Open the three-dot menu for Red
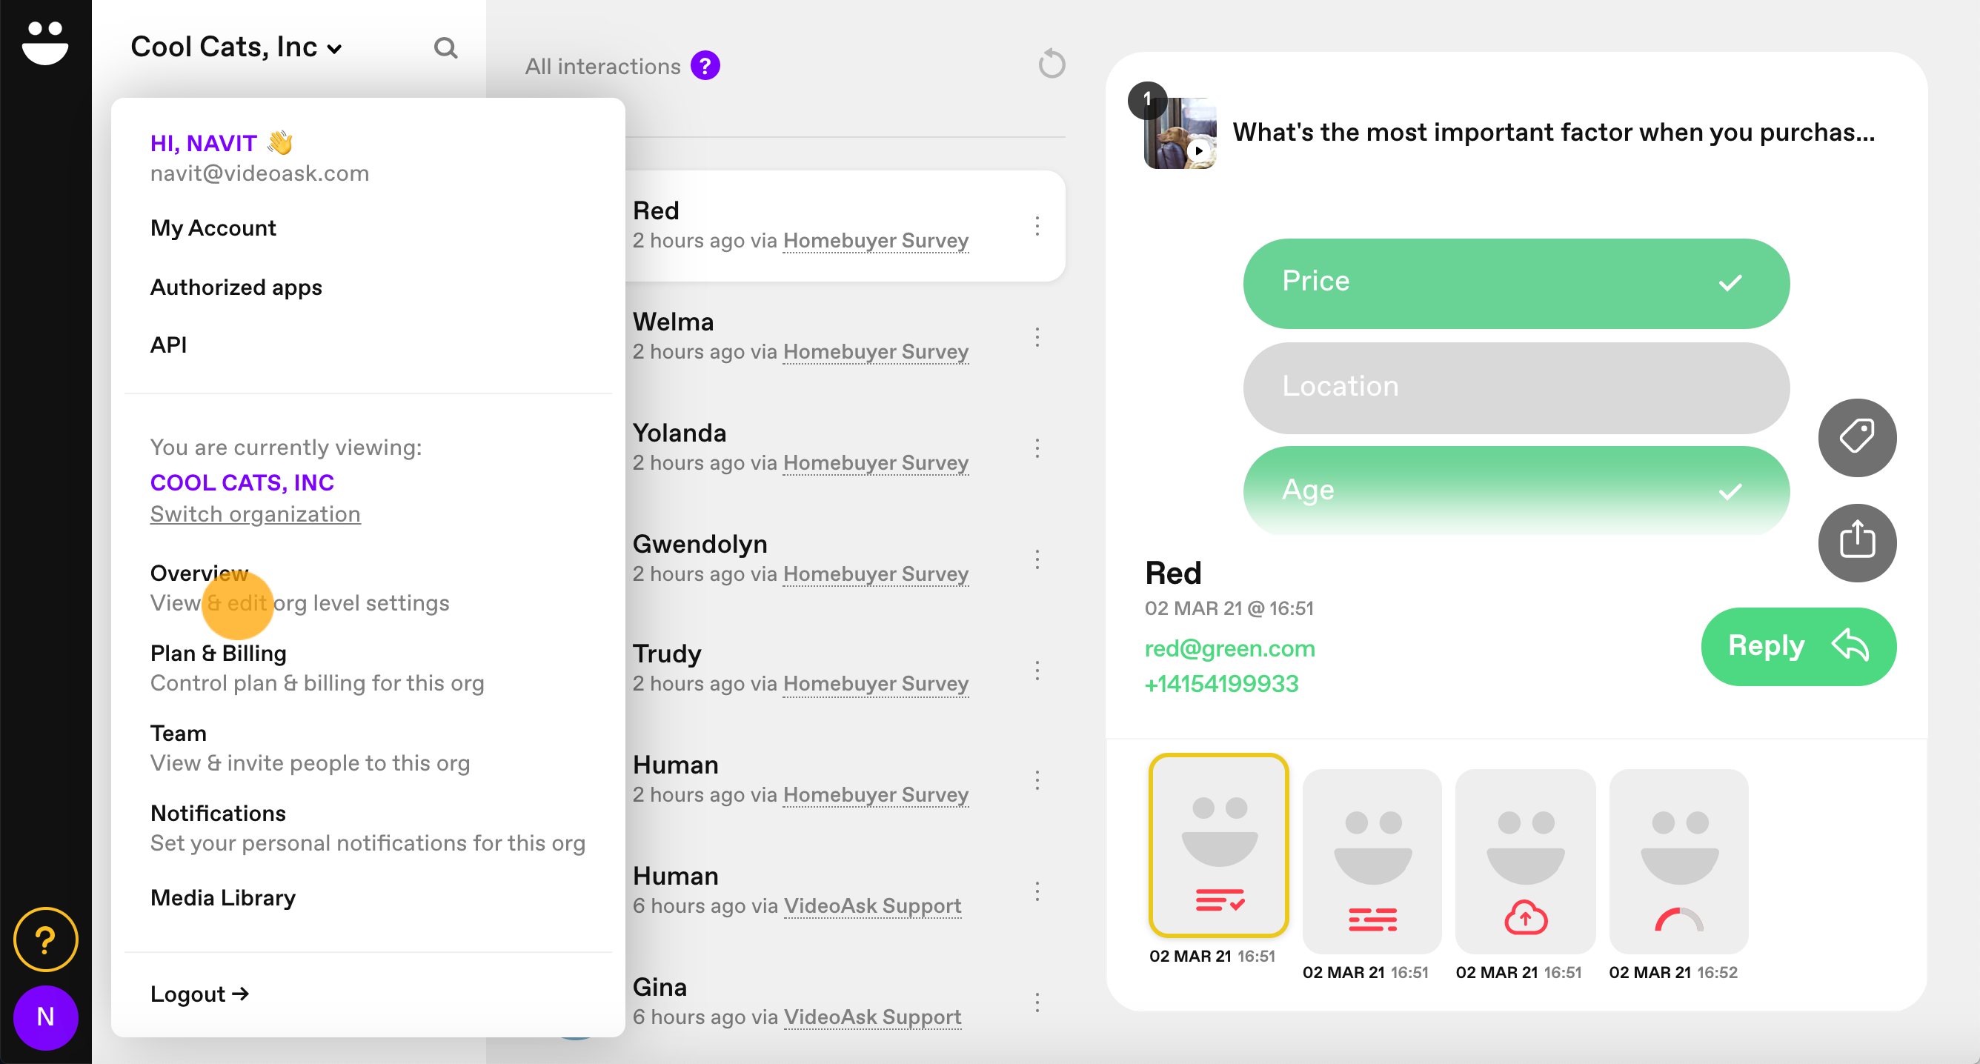This screenshot has width=1980, height=1064. 1037,226
